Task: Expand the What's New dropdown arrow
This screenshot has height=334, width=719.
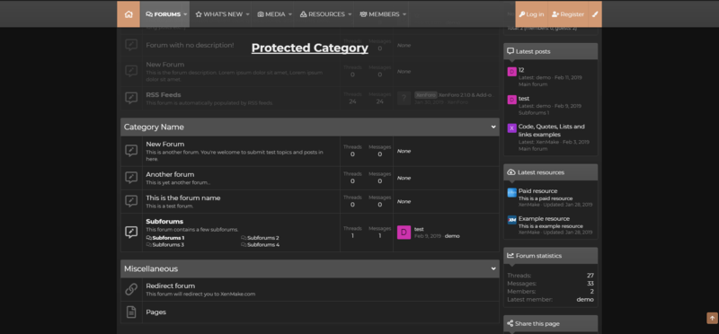Action: (248, 14)
